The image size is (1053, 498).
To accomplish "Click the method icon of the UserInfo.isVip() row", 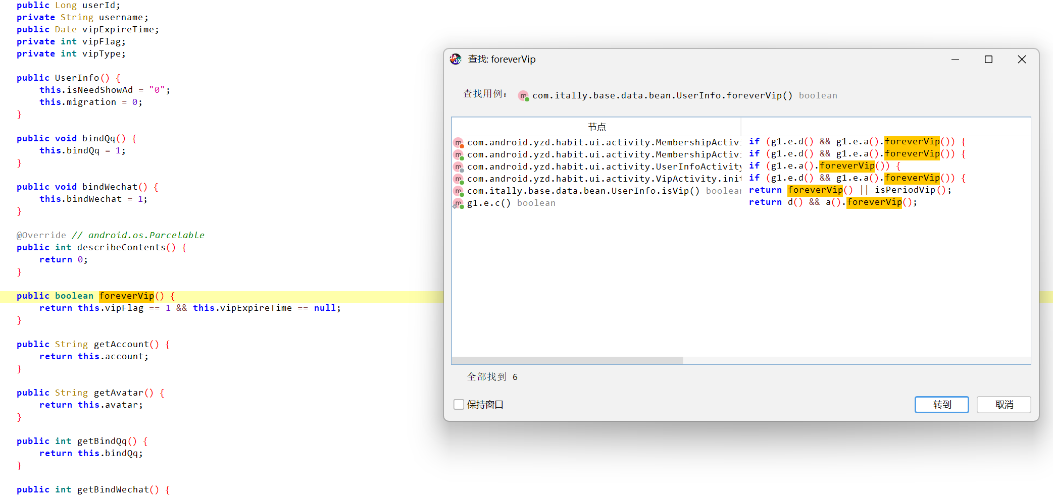I will pyautogui.click(x=458, y=191).
